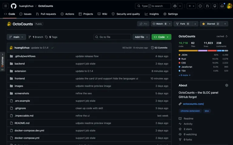Screen dimensions: 233x145
Task: Click the Type / to search box
Action: [x=153, y=6]
